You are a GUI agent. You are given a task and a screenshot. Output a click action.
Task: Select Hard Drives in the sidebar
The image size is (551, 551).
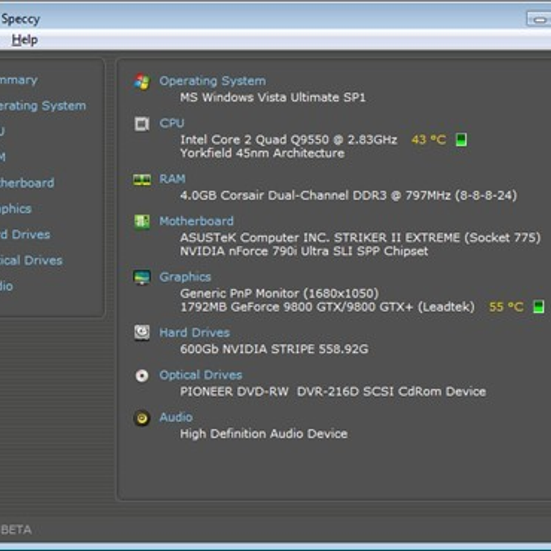pyautogui.click(x=25, y=235)
